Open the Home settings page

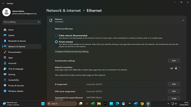click(x=22, y=30)
